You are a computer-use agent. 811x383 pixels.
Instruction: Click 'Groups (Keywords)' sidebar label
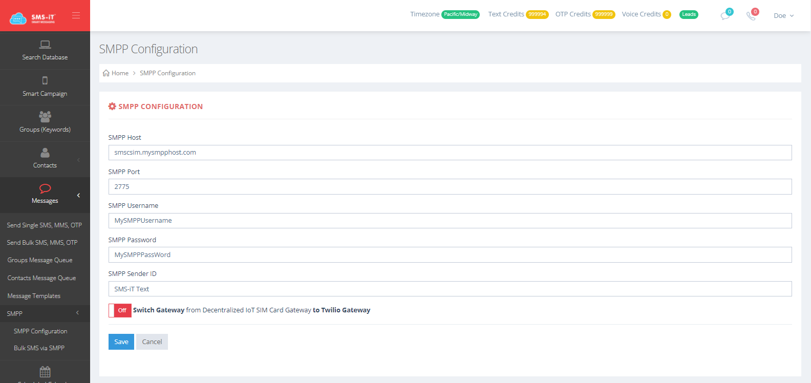(45, 130)
